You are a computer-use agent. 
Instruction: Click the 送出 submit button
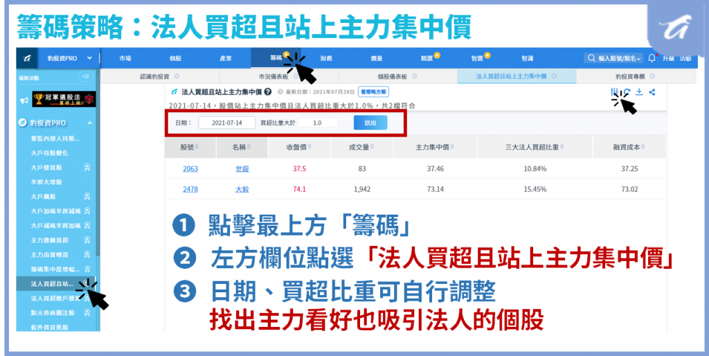click(370, 123)
